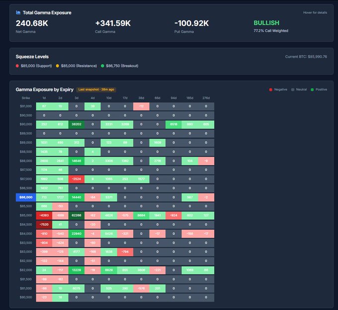This screenshot has height=310, width=338.
Task: Click the -4393 cell in $85,000 row
Action: click(44, 215)
